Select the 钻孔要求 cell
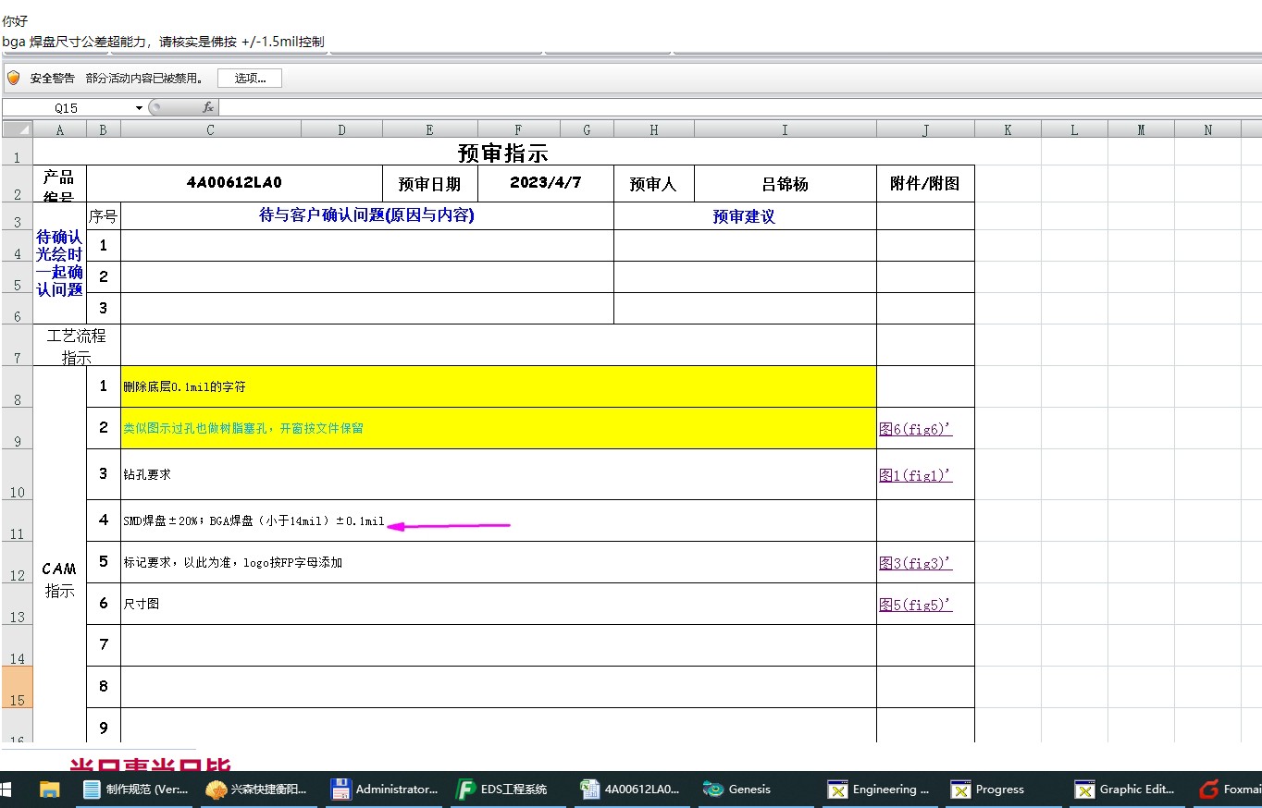The width and height of the screenshot is (1262, 808). coord(499,474)
